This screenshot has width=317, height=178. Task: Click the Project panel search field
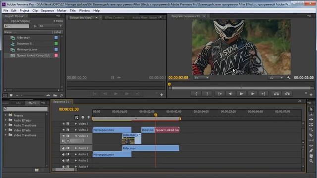click(x=16, y=26)
